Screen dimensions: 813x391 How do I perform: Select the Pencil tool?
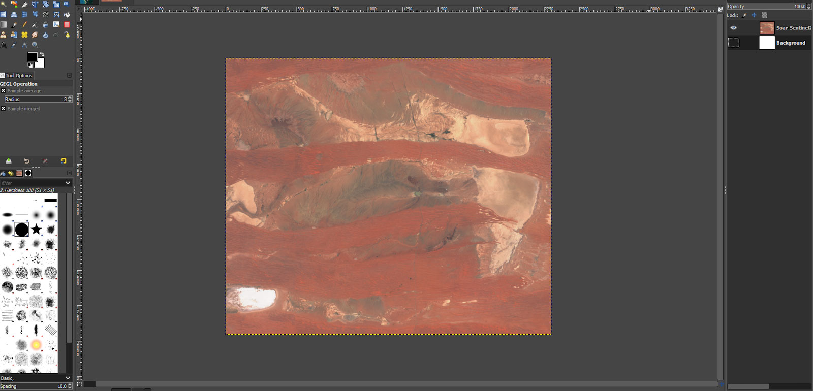(x=24, y=24)
